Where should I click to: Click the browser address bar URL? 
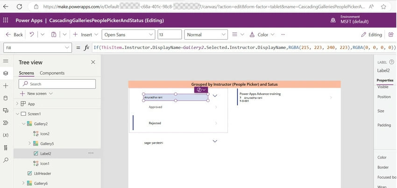point(204,7)
